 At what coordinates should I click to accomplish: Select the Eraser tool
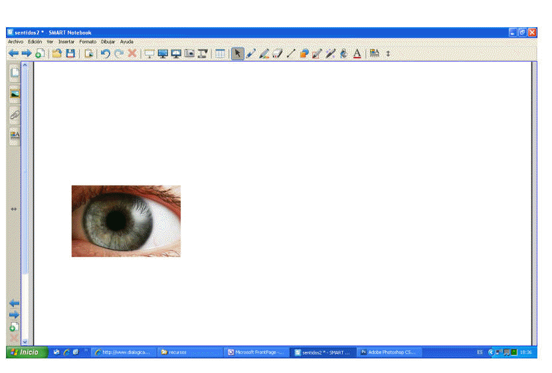tap(277, 54)
